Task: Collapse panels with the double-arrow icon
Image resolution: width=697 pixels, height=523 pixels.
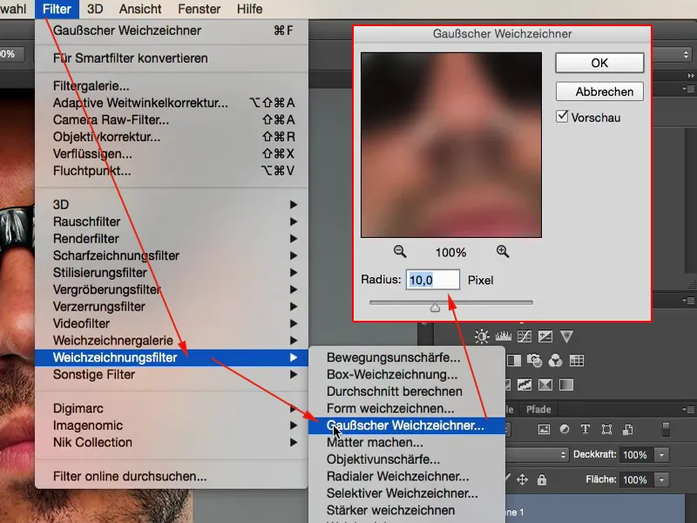Action: pos(691,76)
